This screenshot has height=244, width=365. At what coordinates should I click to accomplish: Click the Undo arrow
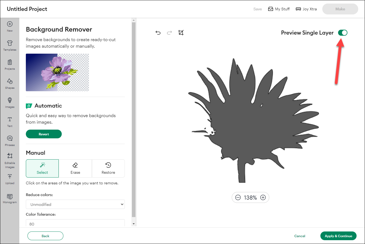(x=158, y=32)
